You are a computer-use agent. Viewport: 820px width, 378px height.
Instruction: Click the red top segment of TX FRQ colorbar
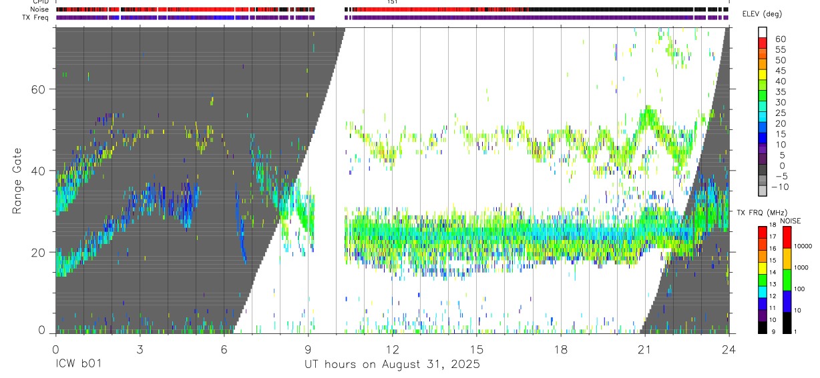[x=763, y=233]
